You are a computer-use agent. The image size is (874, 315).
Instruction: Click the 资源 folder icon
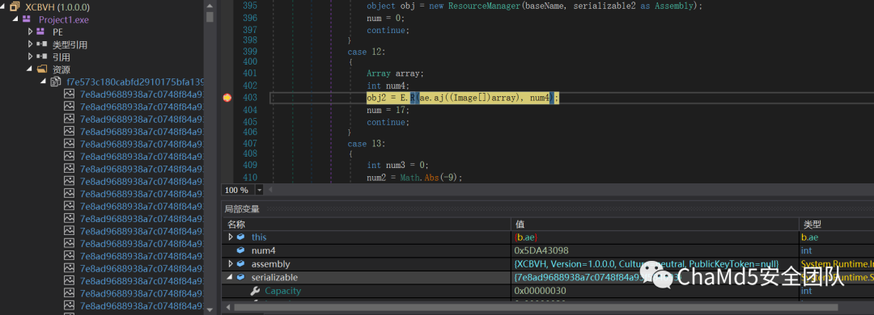[42, 69]
